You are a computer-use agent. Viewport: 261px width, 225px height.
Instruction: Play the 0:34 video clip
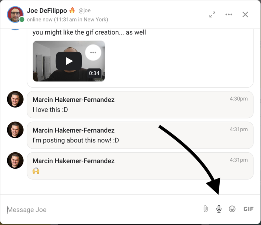coord(69,61)
